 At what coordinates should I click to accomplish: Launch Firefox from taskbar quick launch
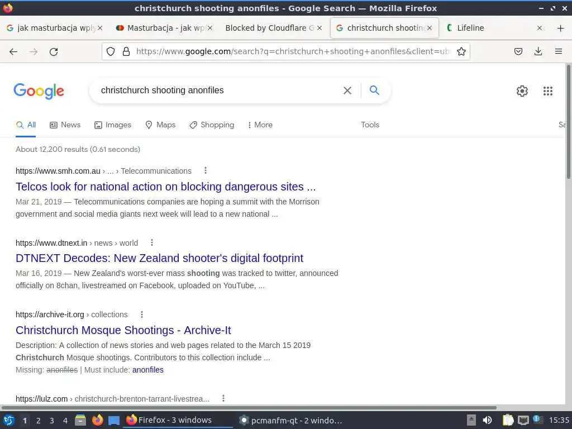97,420
